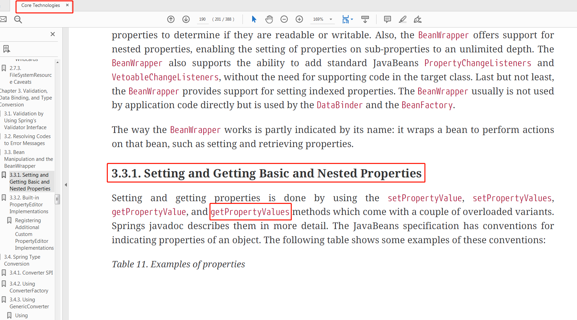
Task: Select the highlighter pen tool
Action: [x=402, y=19]
